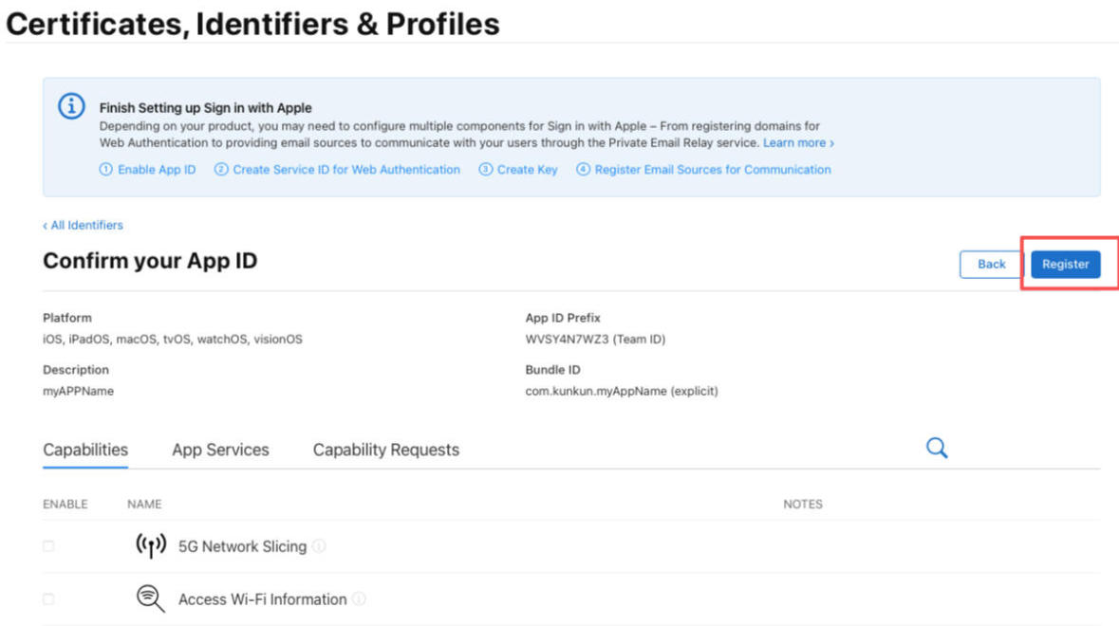Screen dimensions: 1119x626
Task: Click the NAME column header
Action: click(144, 504)
